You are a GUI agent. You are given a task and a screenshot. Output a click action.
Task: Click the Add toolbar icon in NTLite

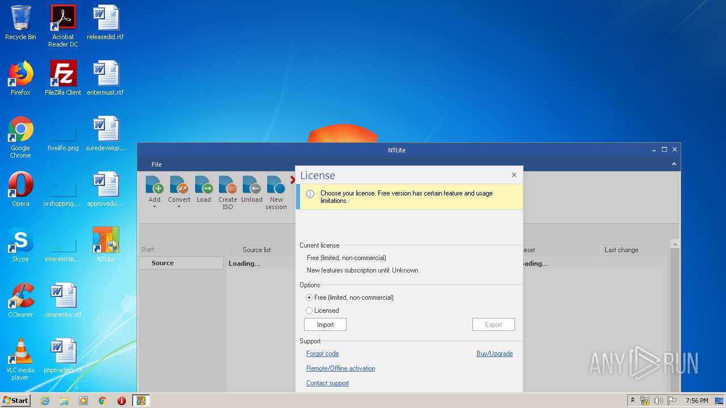[154, 185]
